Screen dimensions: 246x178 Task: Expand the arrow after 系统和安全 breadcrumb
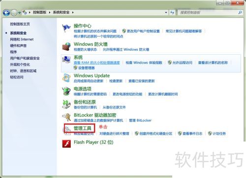coord(73,12)
